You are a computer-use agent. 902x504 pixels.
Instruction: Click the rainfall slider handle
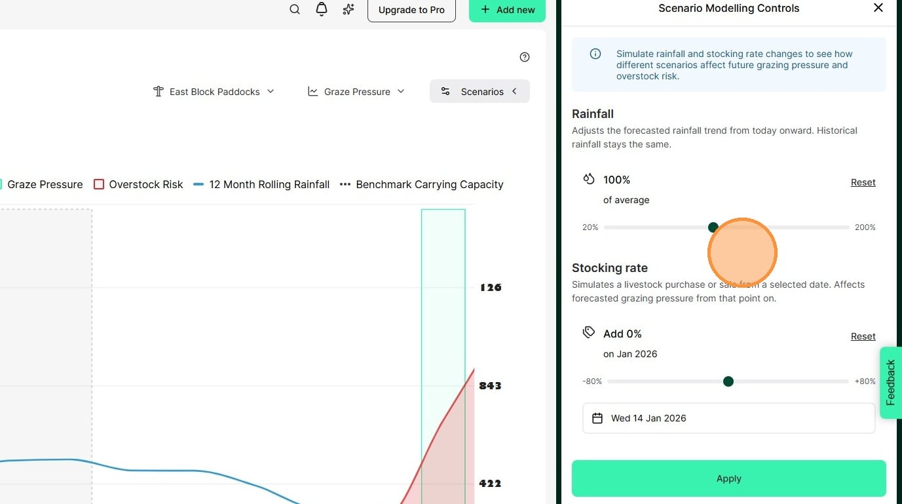tap(713, 227)
